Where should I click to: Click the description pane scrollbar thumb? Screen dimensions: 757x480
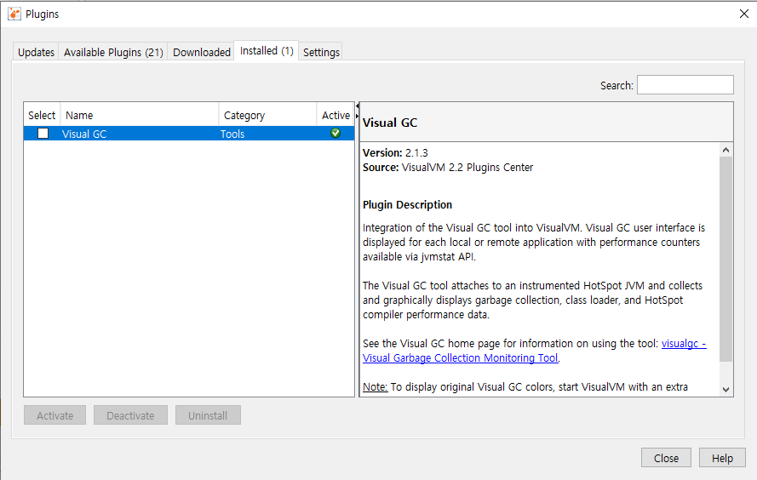click(x=725, y=259)
